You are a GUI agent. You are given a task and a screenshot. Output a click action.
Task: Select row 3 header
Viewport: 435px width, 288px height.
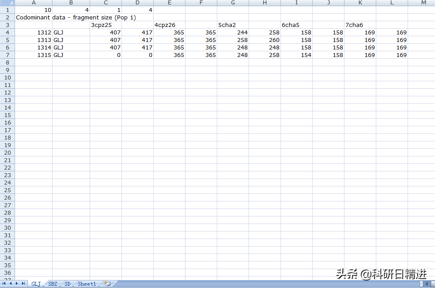pyautogui.click(x=8, y=25)
